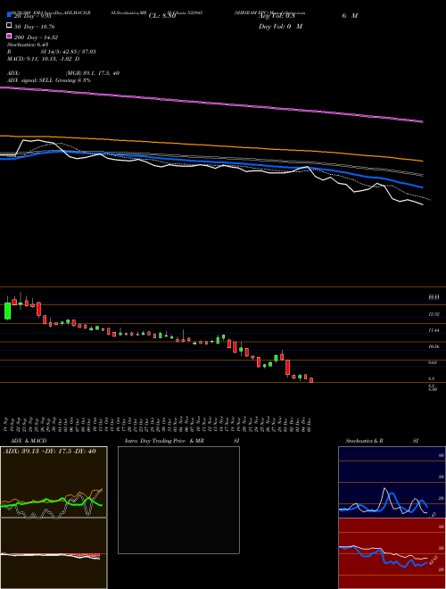This screenshot has width=446, height=589.
Task: Click the 'Stochastics & R' panel title
Action: click(364, 441)
